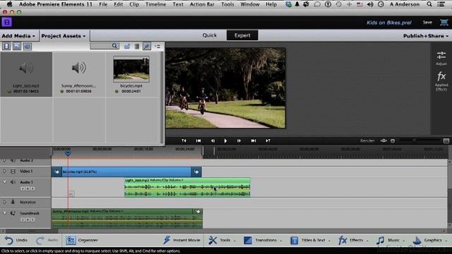Click the Elements home icon top left
This screenshot has width=452, height=254.
6,22
